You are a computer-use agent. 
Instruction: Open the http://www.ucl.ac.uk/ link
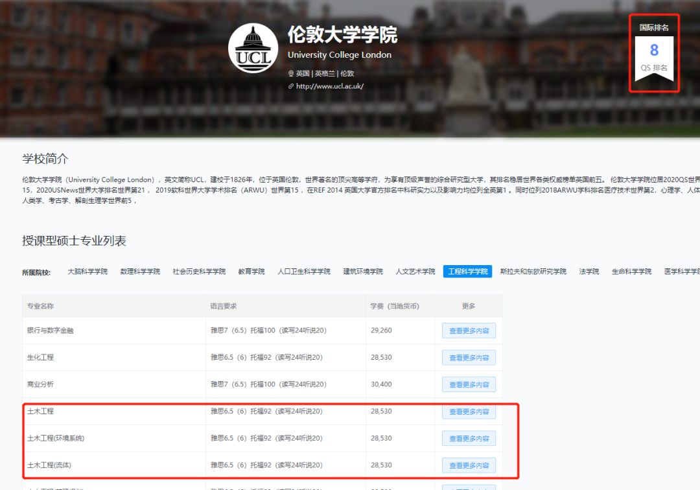[x=329, y=86]
